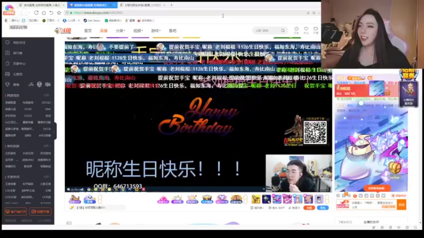This screenshot has width=424, height=238.
Task: Select CSGO in the sidebar game list
Action: (28, 116)
